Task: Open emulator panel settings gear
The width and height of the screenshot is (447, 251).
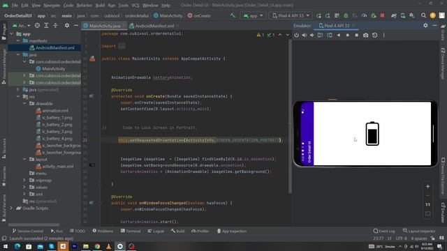Action: (425, 26)
